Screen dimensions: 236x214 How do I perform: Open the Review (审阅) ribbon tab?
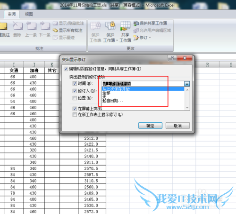coord(12,14)
